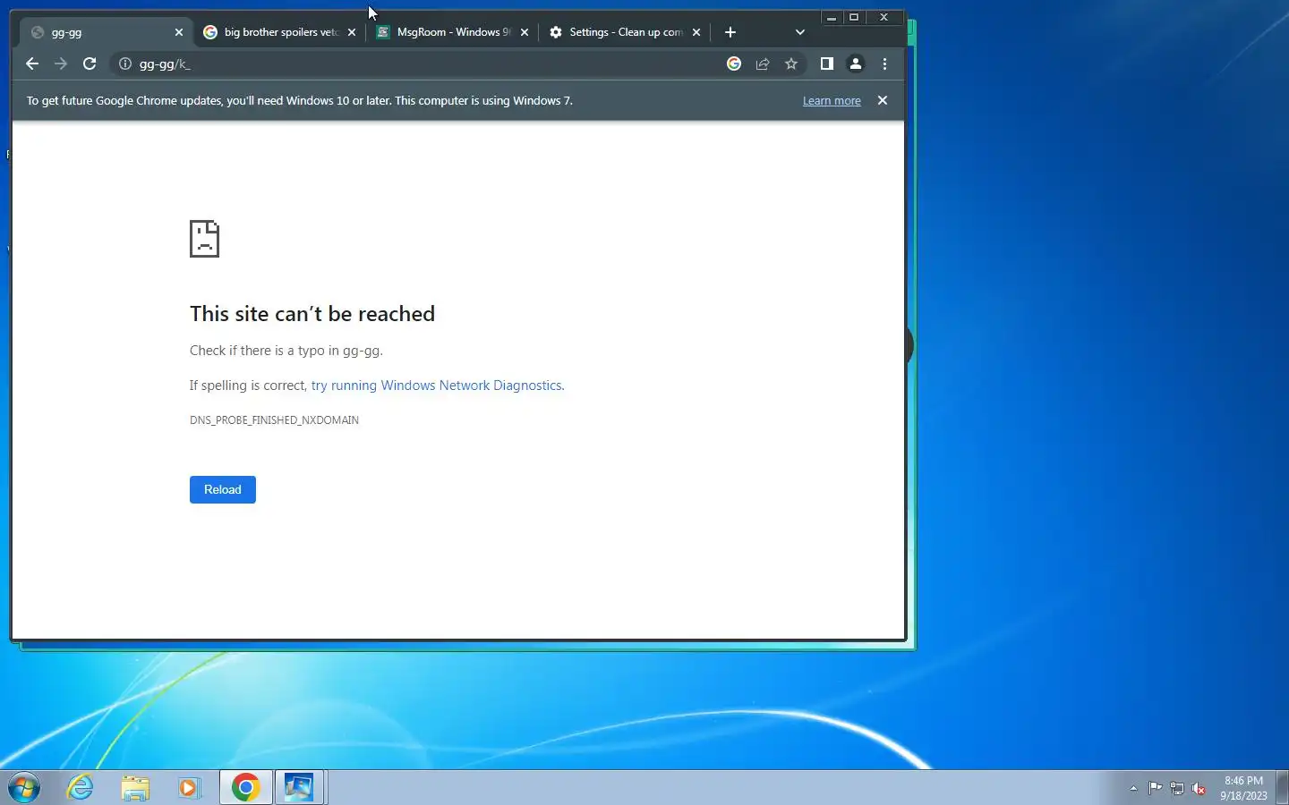
Task: Click the muted volume tray icon
Action: click(x=1199, y=788)
